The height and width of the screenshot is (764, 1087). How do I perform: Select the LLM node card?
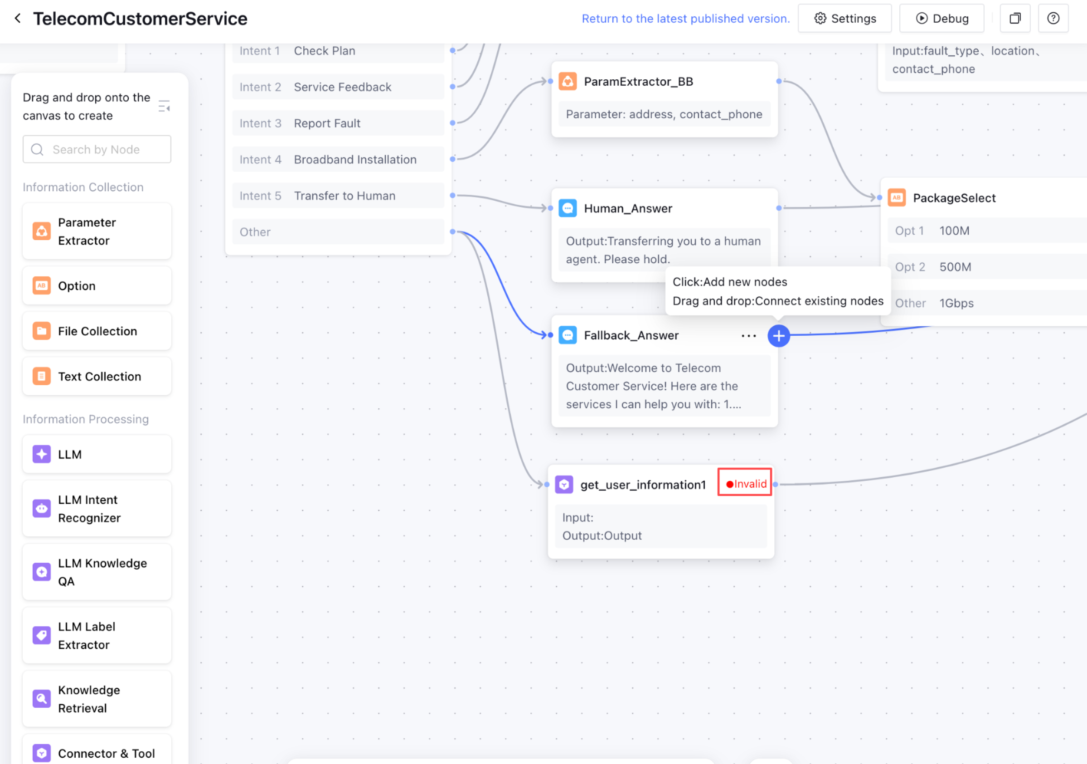(x=97, y=455)
